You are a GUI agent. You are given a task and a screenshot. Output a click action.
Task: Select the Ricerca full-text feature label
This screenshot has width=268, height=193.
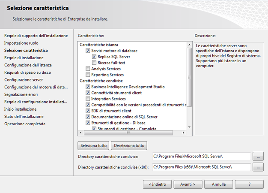pyautogui.click(x=111, y=63)
